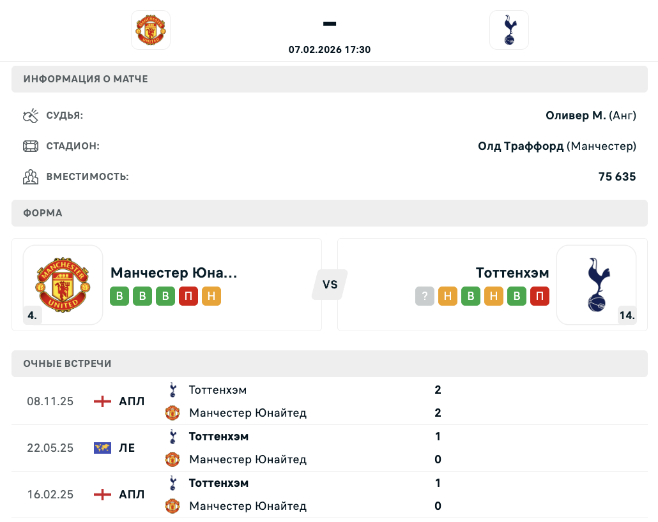Click Tottenham's grey question mark form badge
The image size is (658, 522).
425,296
